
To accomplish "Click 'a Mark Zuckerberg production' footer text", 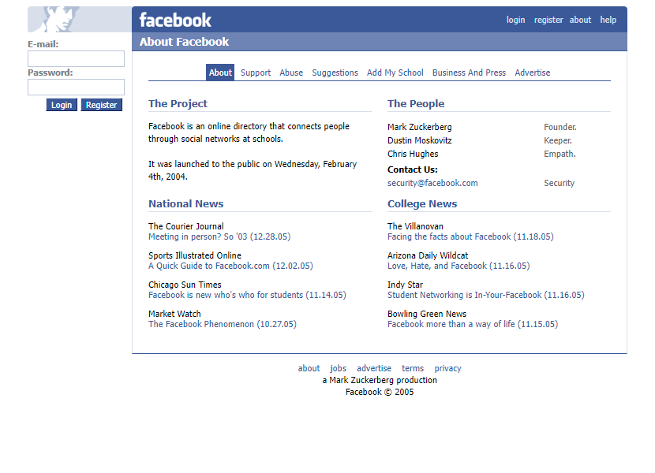I will [x=380, y=380].
